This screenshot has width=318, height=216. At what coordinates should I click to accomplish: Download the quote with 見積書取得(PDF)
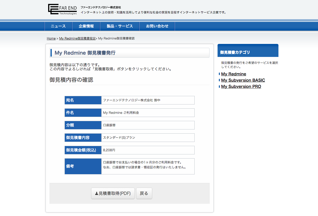coord(113,193)
